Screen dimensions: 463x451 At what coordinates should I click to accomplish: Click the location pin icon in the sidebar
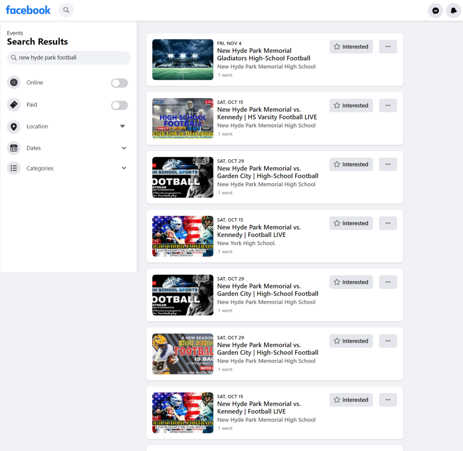(x=14, y=126)
